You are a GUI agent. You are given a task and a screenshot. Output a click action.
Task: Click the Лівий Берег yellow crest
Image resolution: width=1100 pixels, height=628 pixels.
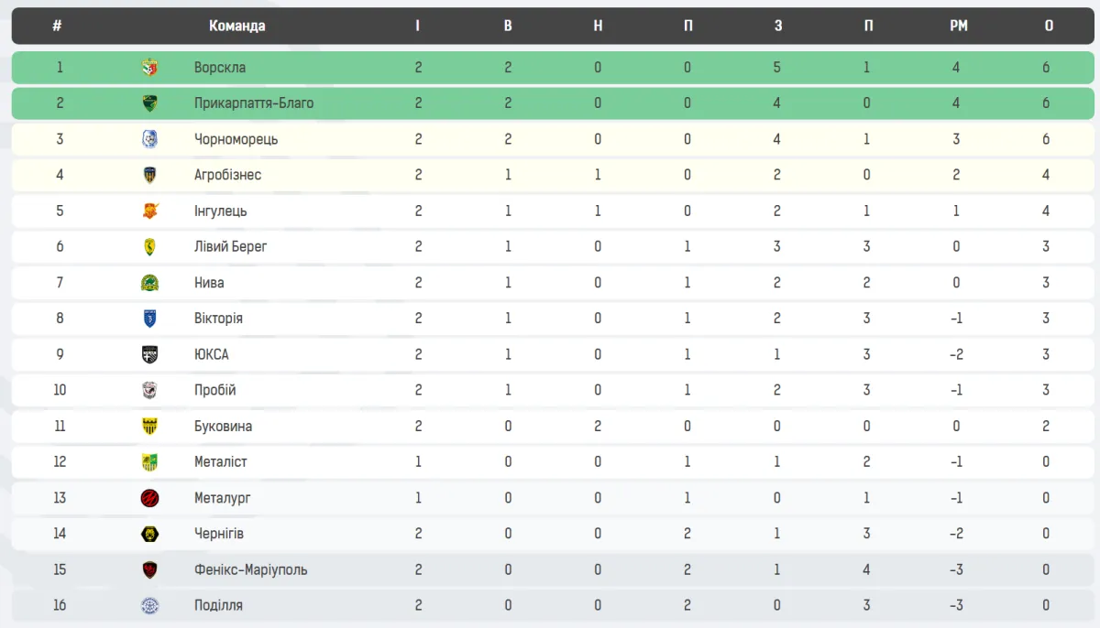[149, 246]
